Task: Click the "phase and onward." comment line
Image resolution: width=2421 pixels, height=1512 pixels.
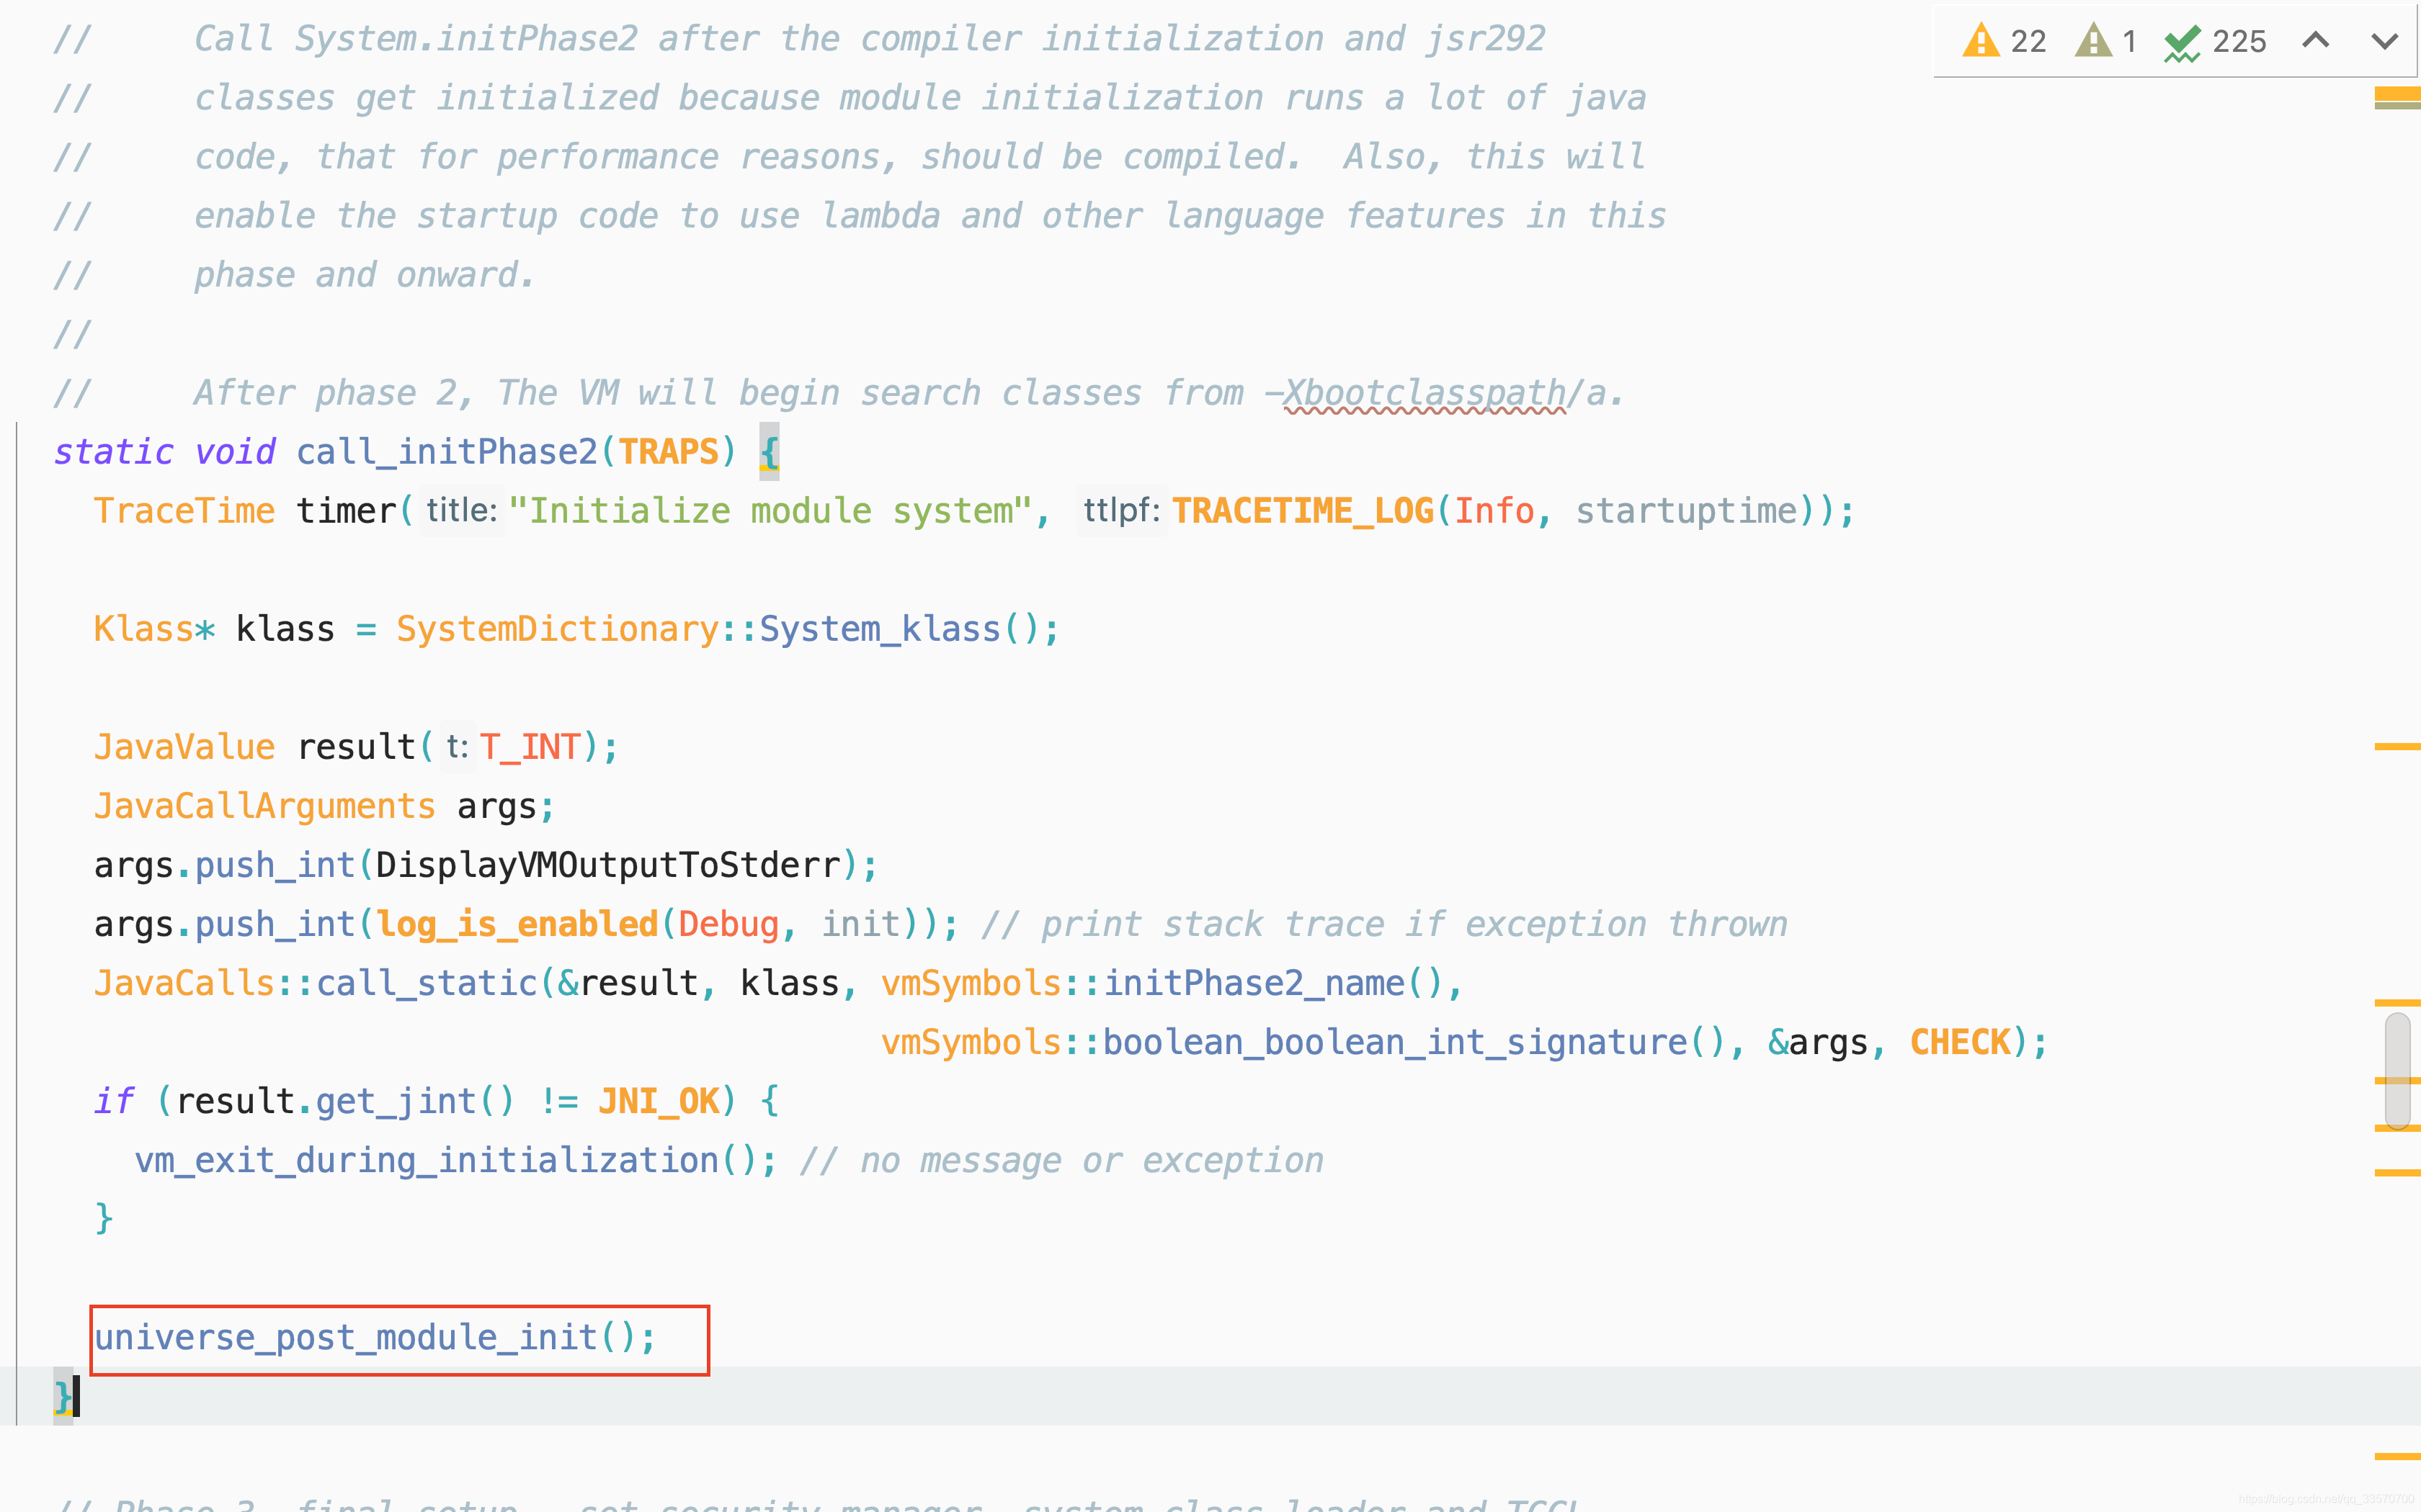Action: (365, 275)
